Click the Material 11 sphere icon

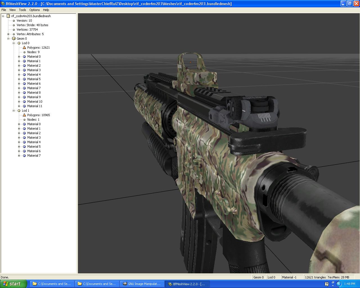[x=24, y=106]
